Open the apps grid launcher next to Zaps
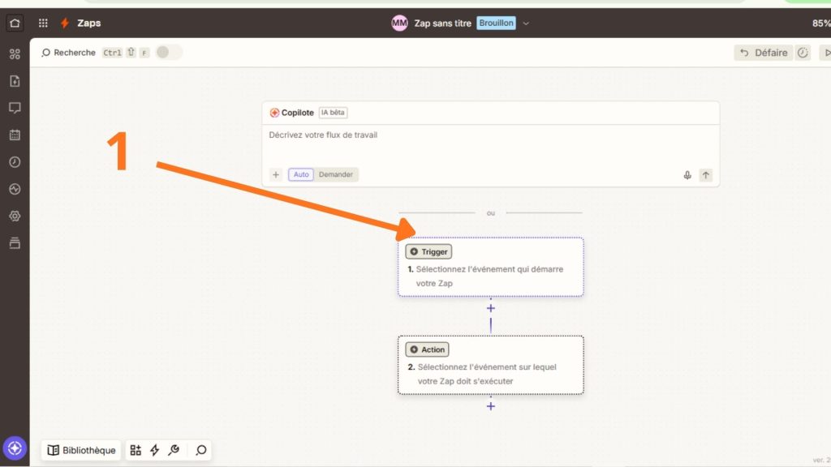Viewport: 831px width, 467px height. (43, 23)
